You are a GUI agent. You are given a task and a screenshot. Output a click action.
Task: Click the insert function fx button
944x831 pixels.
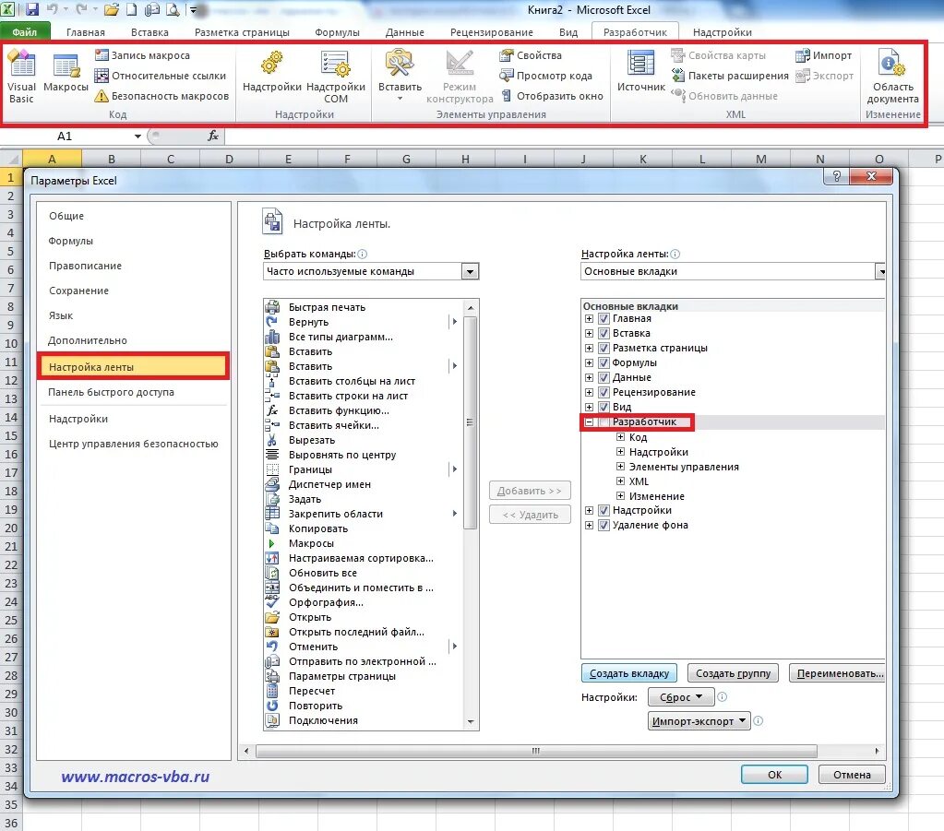(213, 136)
